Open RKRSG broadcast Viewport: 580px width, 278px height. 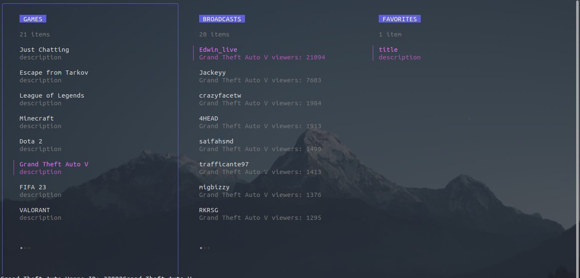click(x=208, y=210)
